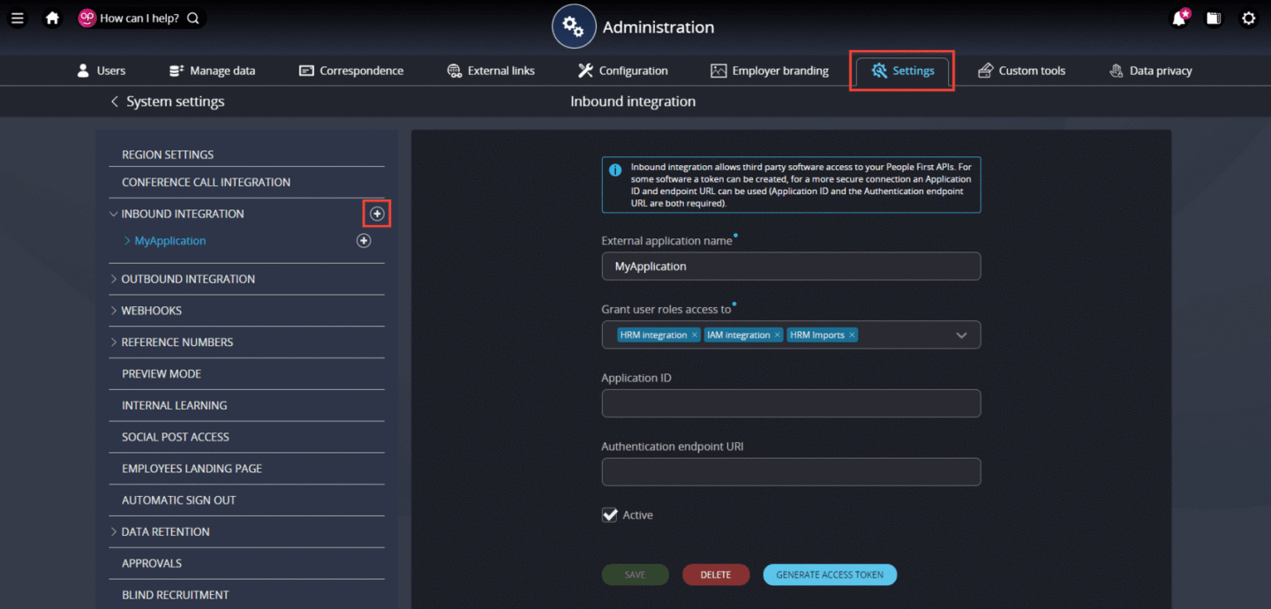Remove the HRM Imports role tag
Screen dimensions: 1271x609
click(x=851, y=335)
